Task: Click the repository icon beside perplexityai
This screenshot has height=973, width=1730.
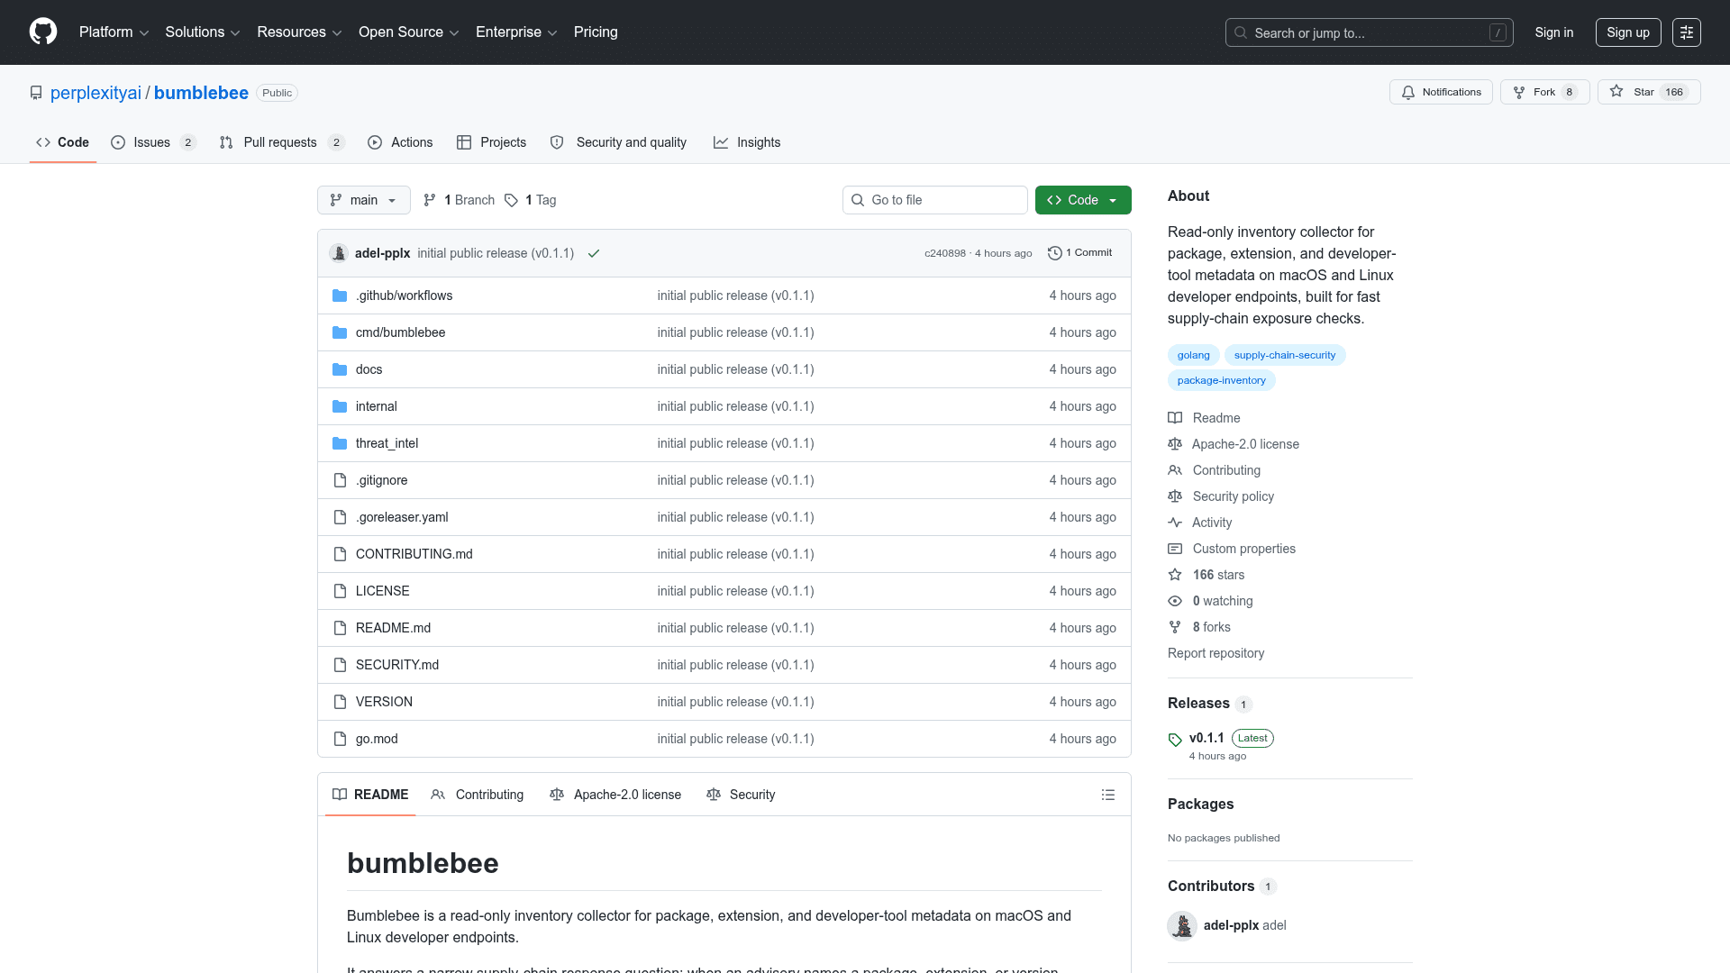Action: pos(36,93)
